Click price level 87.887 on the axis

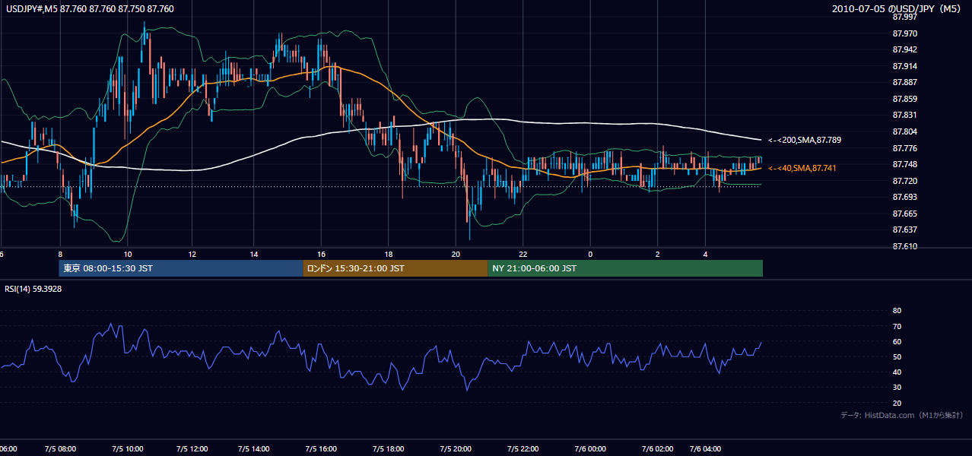pos(904,82)
